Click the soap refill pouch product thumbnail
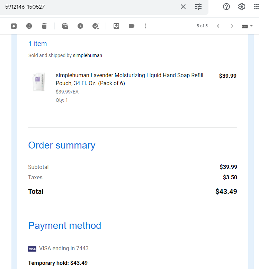 39,82
